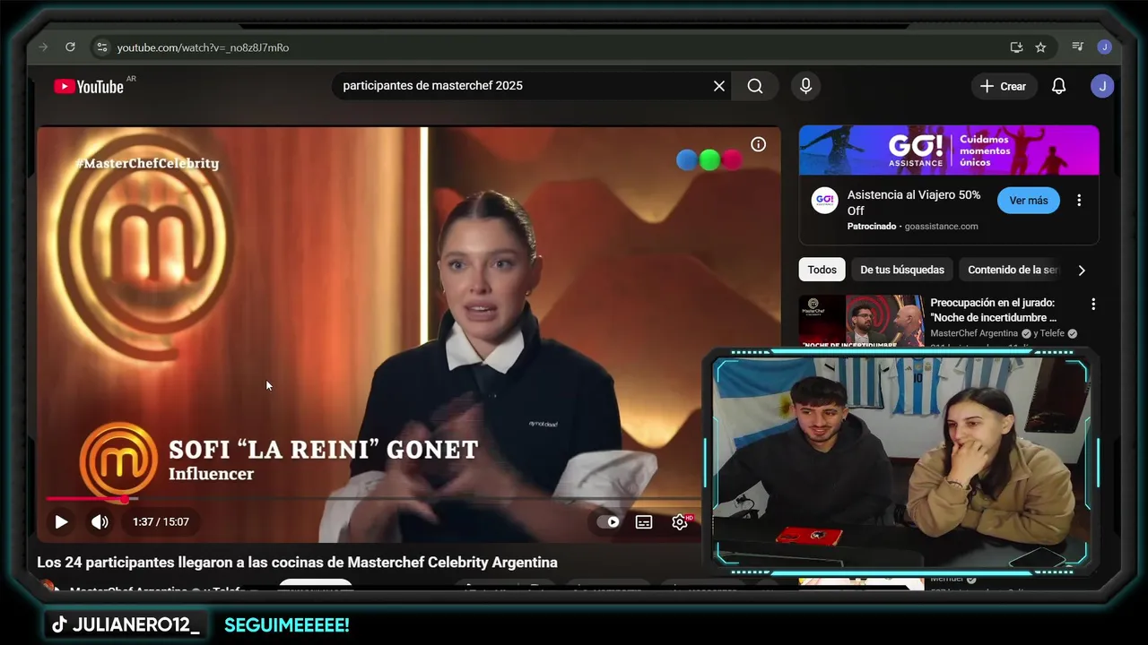
Task: Turn on subtitles with the captions icon
Action: pyautogui.click(x=644, y=522)
